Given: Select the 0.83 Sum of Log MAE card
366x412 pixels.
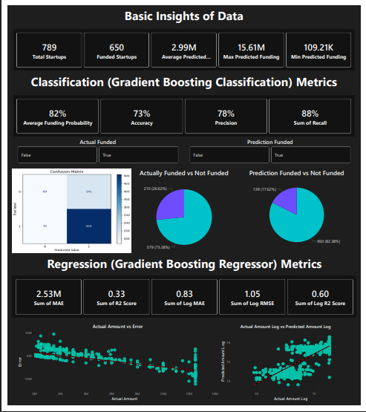Looking at the screenshot, I should pos(184,297).
